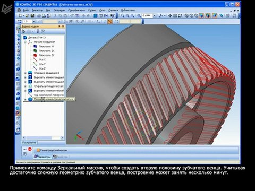The height and width of the screenshot is (191, 255).
Task: Copy with the toolbar copy icon
Action: 60,16
